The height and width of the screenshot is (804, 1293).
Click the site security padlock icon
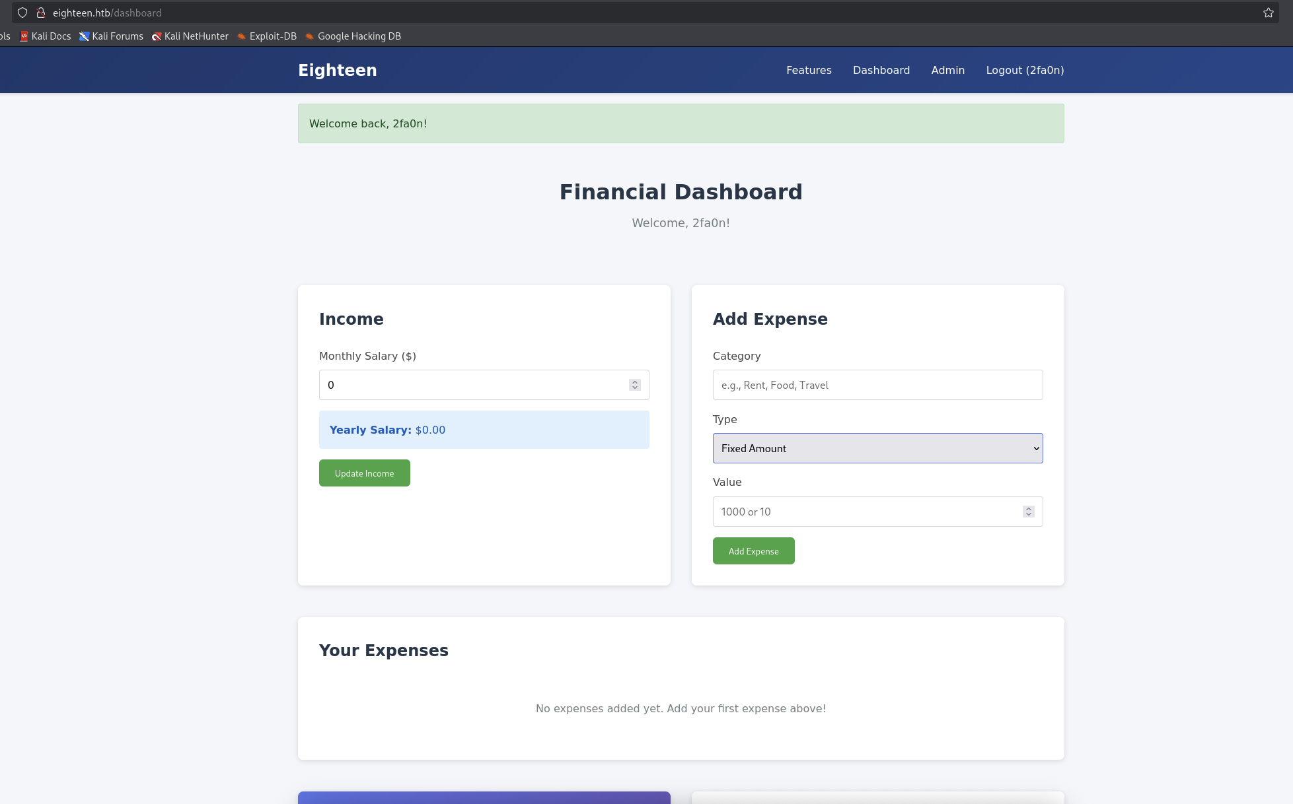coord(40,13)
